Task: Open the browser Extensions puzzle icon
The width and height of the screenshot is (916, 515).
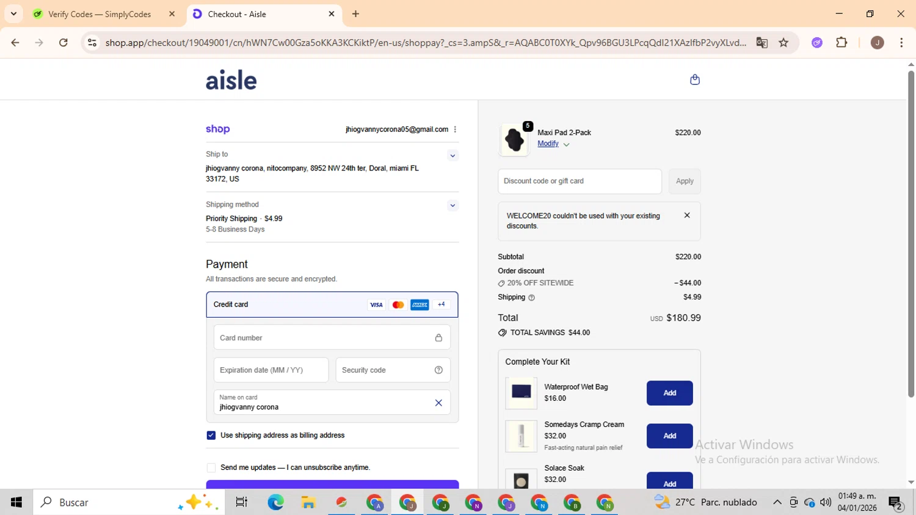Action: pyautogui.click(x=841, y=43)
